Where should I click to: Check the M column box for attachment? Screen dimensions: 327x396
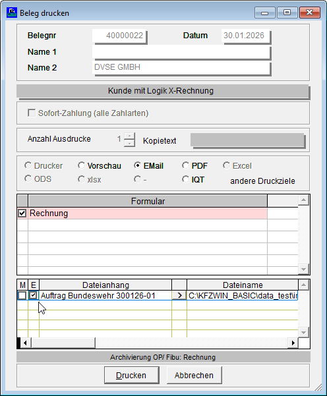pos(22,295)
